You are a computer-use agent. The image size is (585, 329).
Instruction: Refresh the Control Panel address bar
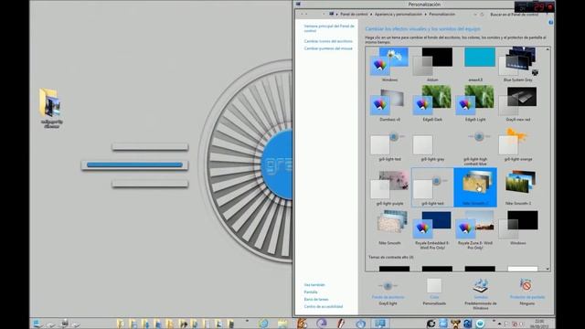pyautogui.click(x=482, y=15)
